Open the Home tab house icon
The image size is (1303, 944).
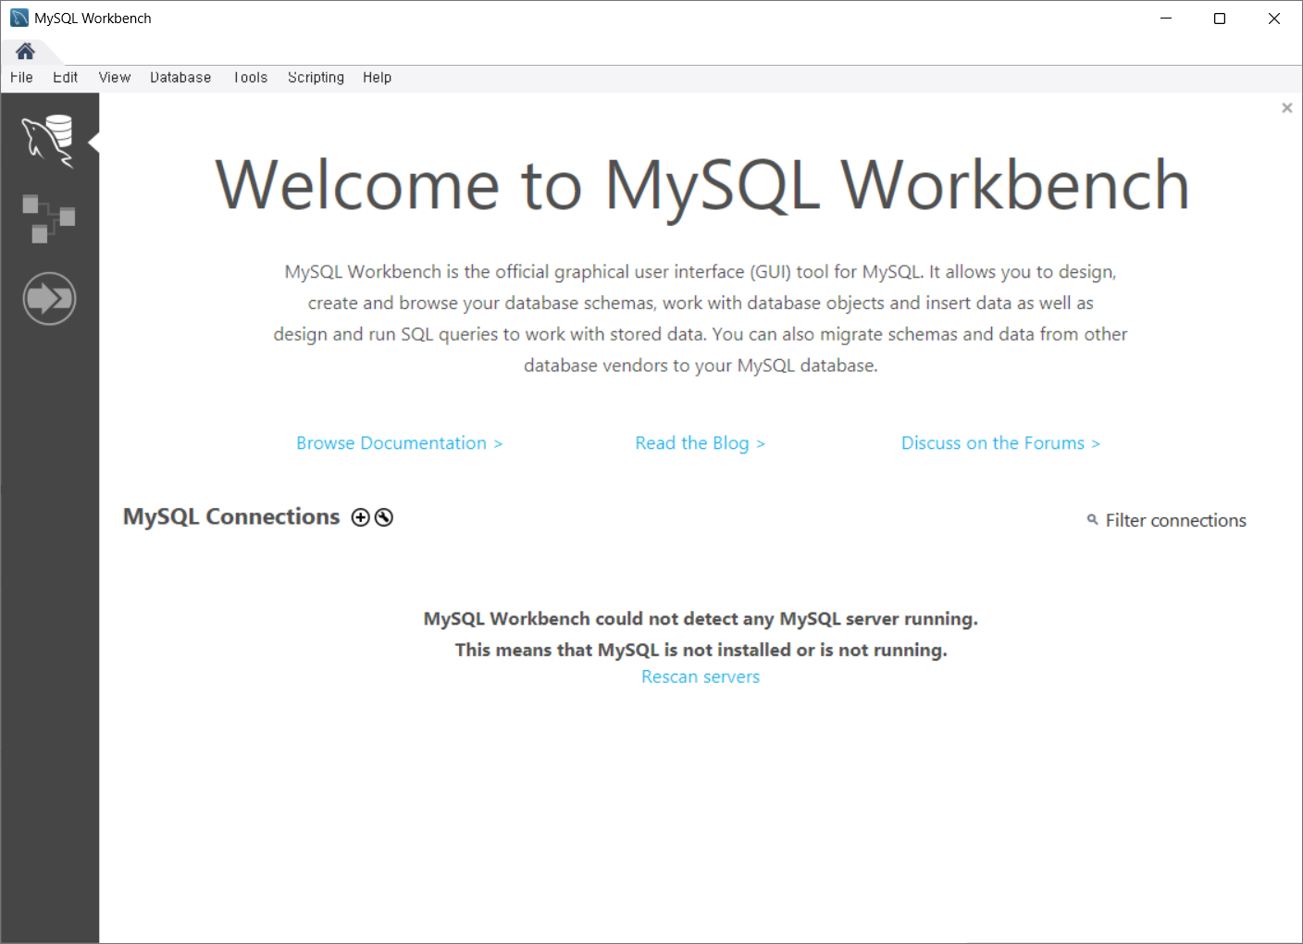tap(25, 51)
